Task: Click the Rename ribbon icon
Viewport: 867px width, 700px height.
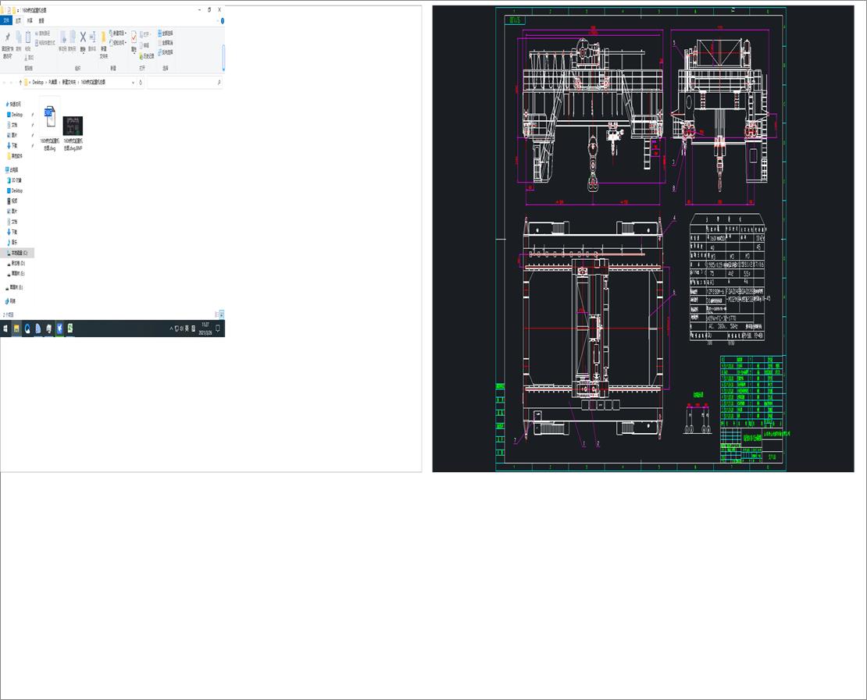Action: click(x=92, y=37)
